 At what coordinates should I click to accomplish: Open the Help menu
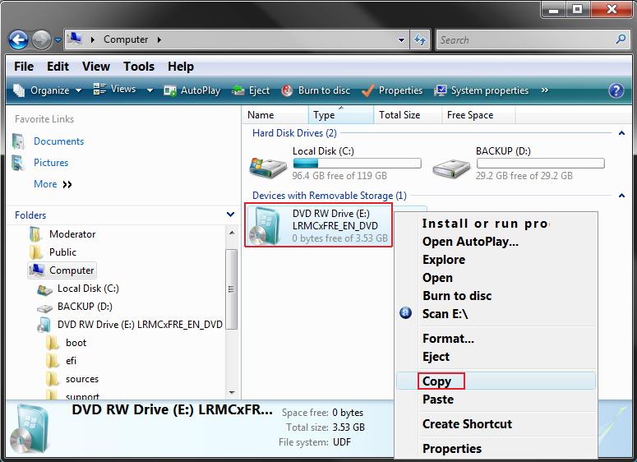click(181, 67)
